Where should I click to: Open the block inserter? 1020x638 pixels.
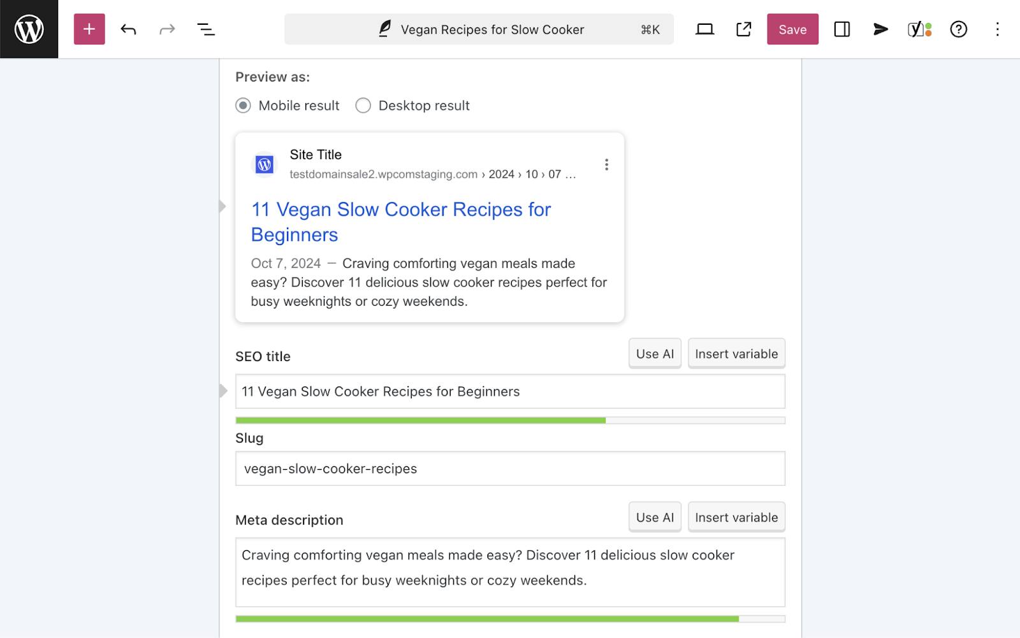tap(89, 29)
